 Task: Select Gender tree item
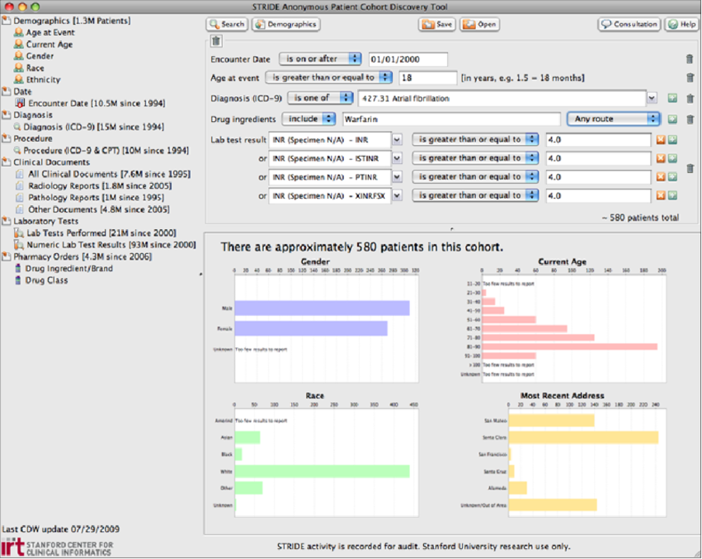point(33,56)
